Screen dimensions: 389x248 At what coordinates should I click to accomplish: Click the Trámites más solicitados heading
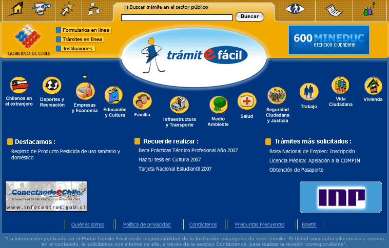tap(313, 141)
